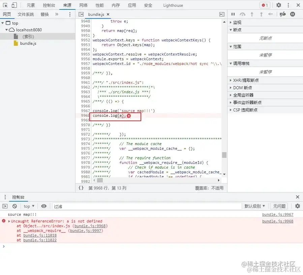Image resolution: width=303 pixels, height=275 pixels.
Task: Click the Step out of current function icon
Action: (x=261, y=14)
